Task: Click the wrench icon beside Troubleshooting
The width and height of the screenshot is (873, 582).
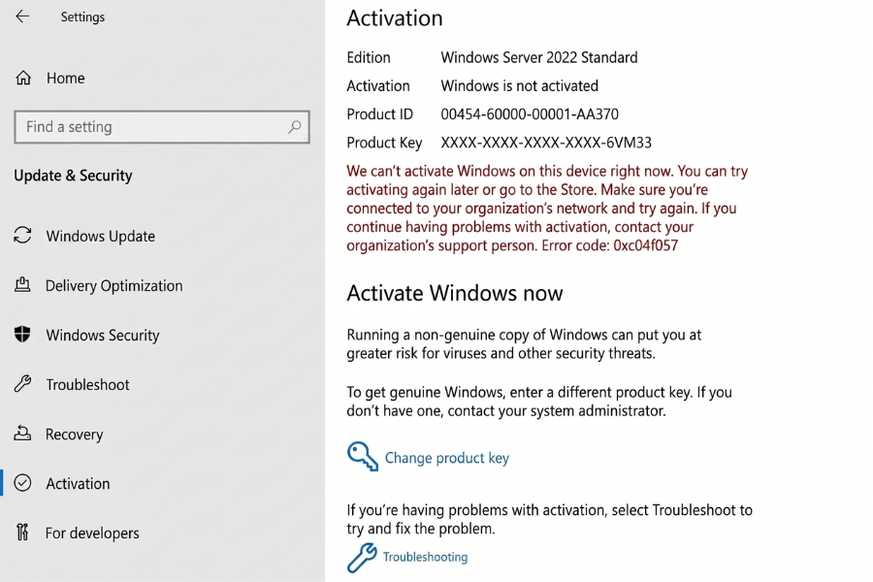Action: [362, 558]
